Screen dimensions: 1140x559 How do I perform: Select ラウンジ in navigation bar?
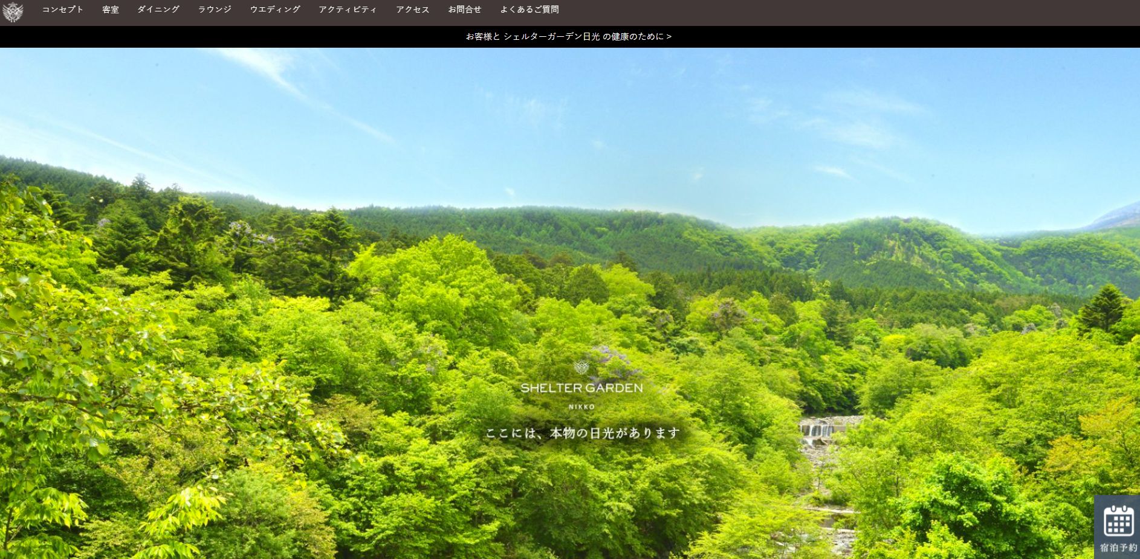[215, 10]
